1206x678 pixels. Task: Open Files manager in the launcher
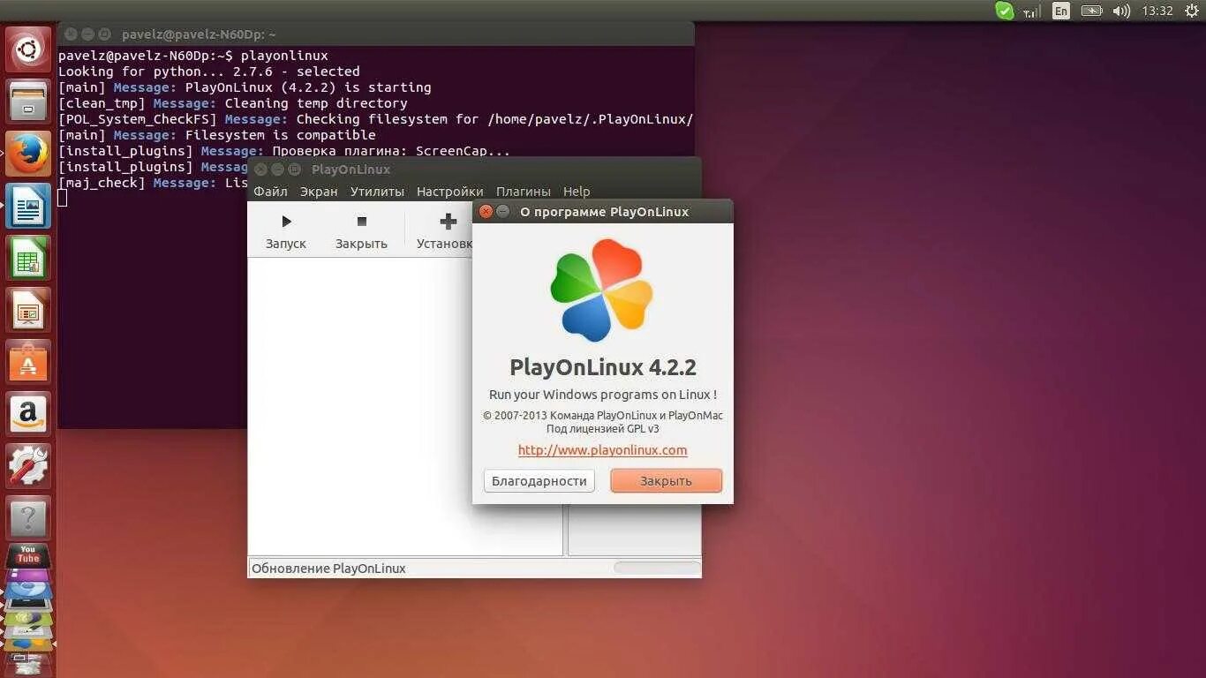pyautogui.click(x=28, y=102)
